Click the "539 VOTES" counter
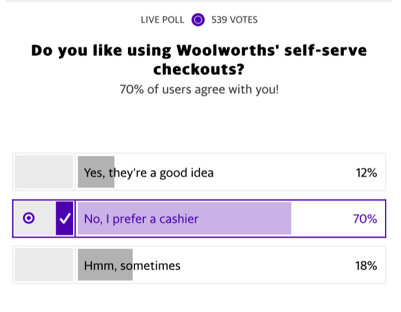The image size is (401, 312). coord(234,20)
